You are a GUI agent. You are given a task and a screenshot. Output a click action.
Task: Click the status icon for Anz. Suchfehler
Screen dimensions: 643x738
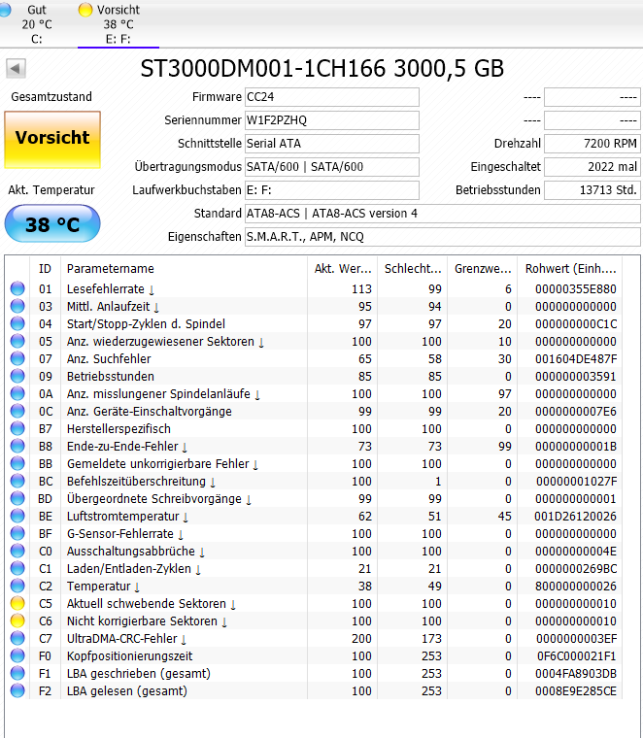click(x=17, y=358)
